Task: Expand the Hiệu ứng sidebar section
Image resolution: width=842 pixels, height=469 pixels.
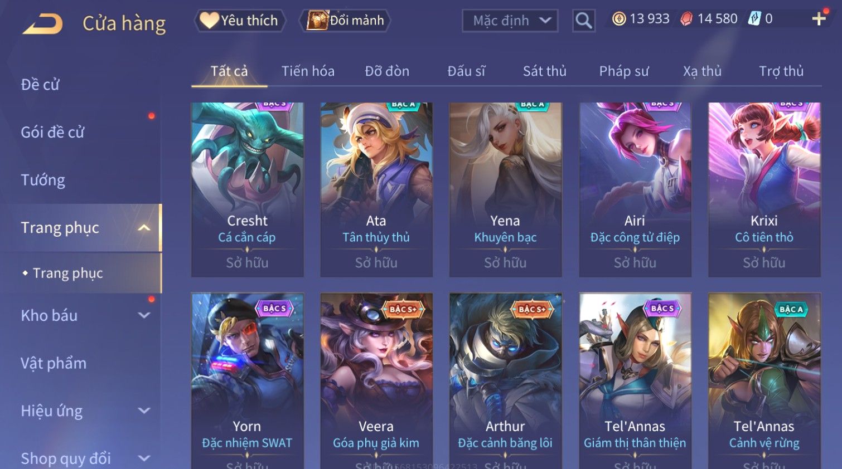Action: point(144,411)
